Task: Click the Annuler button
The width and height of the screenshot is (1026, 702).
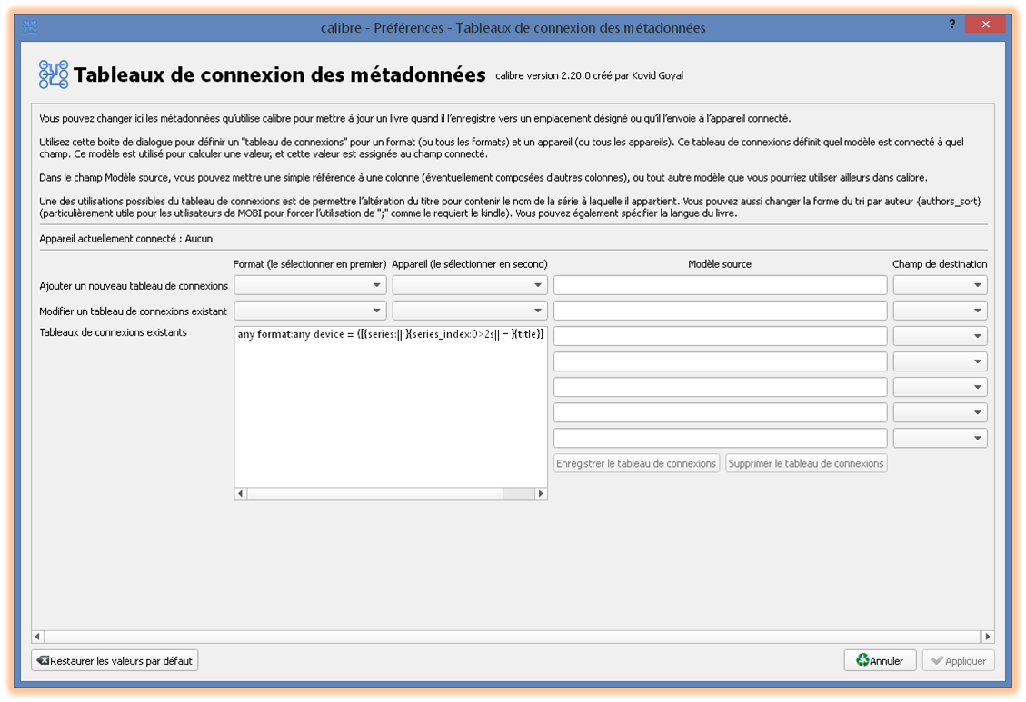Action: 880,661
